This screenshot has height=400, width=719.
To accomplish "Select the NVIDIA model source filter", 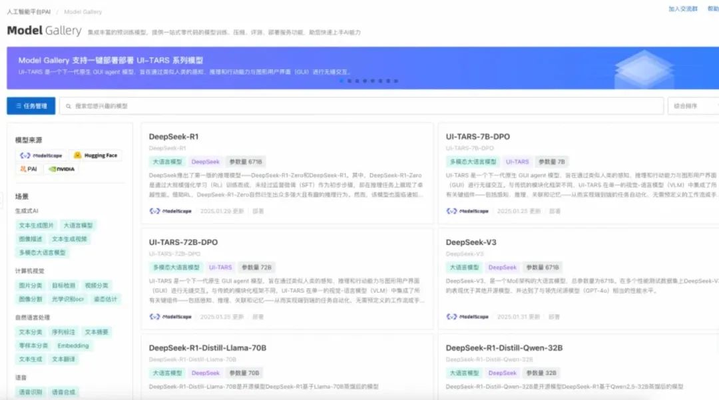I will [61, 169].
